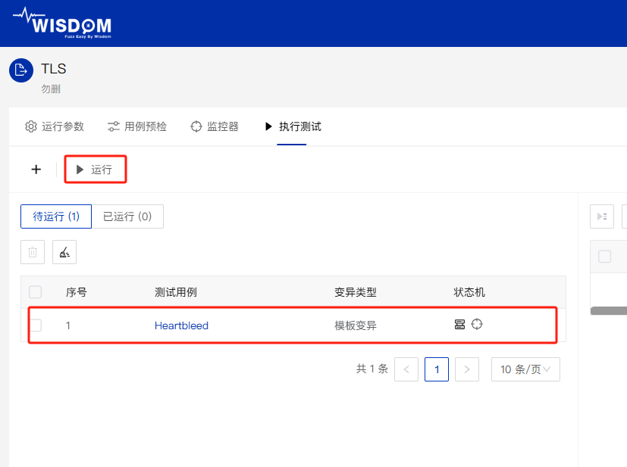Toggle the select-all checkbox in table header
This screenshot has height=467, width=627.
coord(36,292)
